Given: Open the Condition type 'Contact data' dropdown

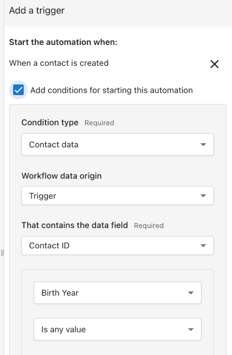Looking at the screenshot, I should pyautogui.click(x=117, y=145).
